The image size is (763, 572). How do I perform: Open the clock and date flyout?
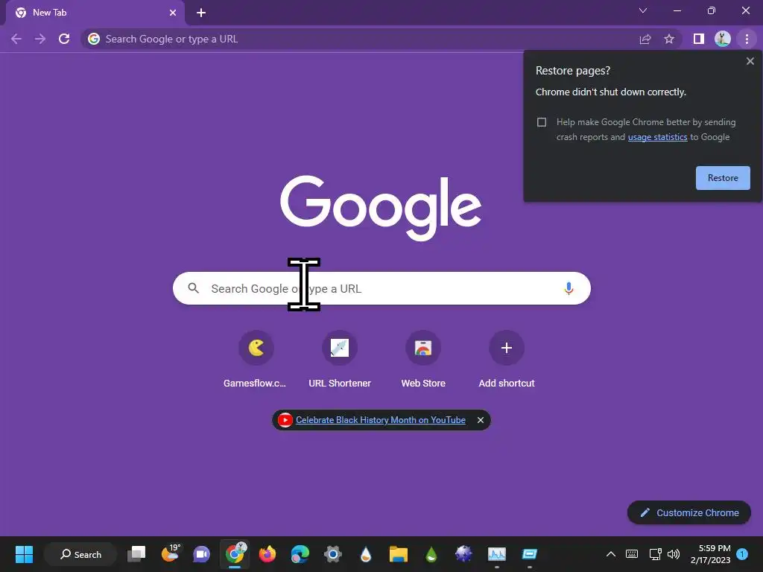point(710,554)
